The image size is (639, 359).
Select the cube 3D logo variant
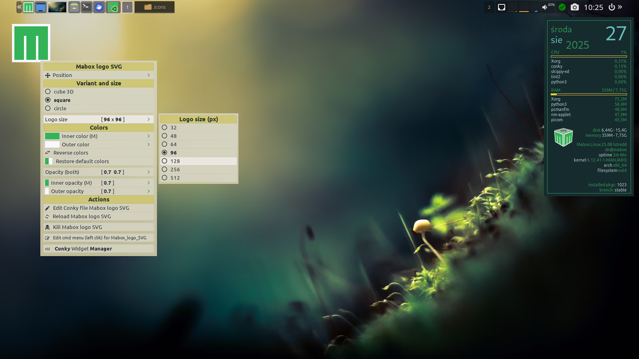point(64,92)
